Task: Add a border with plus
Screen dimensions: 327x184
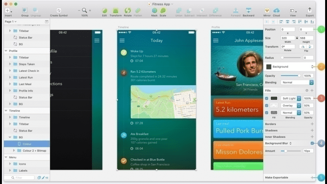Action: 312,124
